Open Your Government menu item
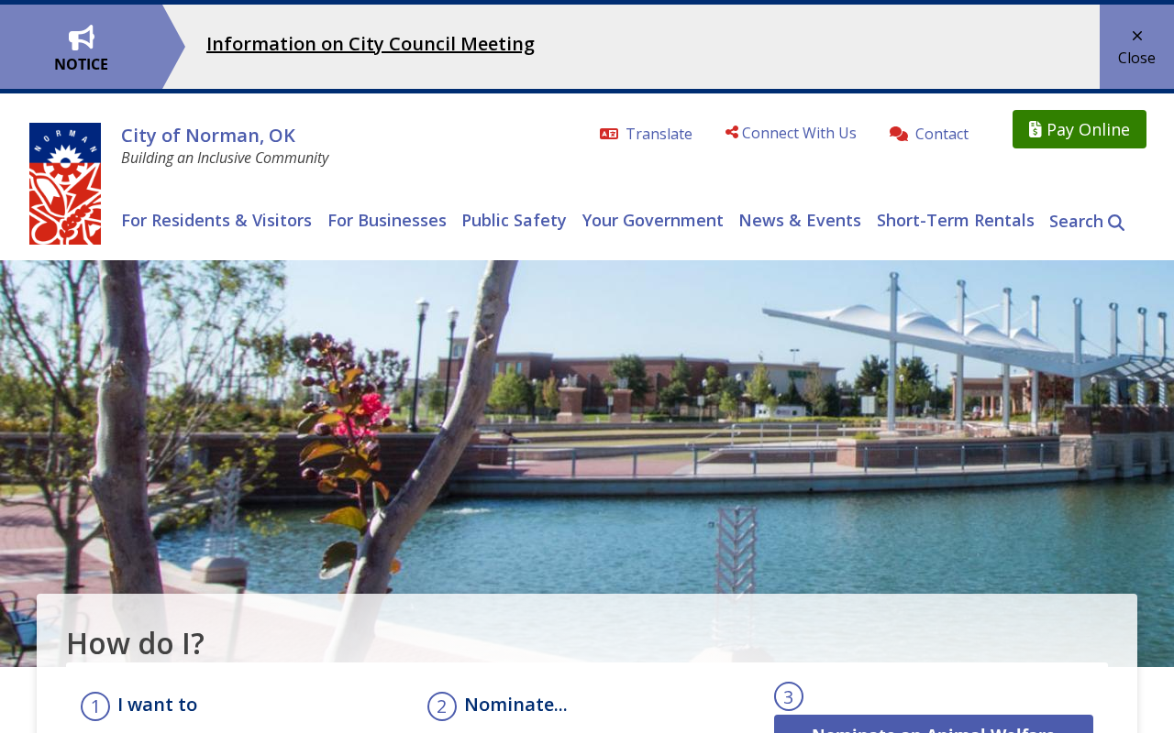Image resolution: width=1174 pixels, height=733 pixels. point(652,220)
